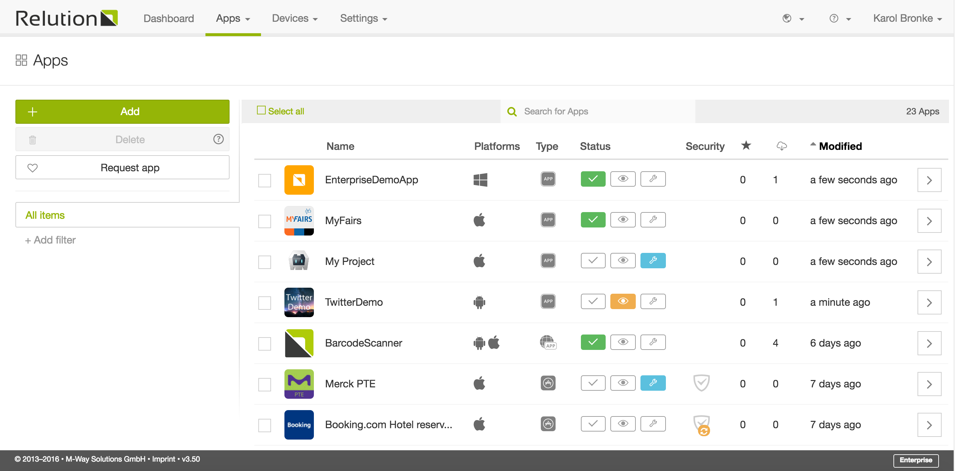This screenshot has width=955, height=471.
Task: Click the green Add button
Action: point(122,111)
